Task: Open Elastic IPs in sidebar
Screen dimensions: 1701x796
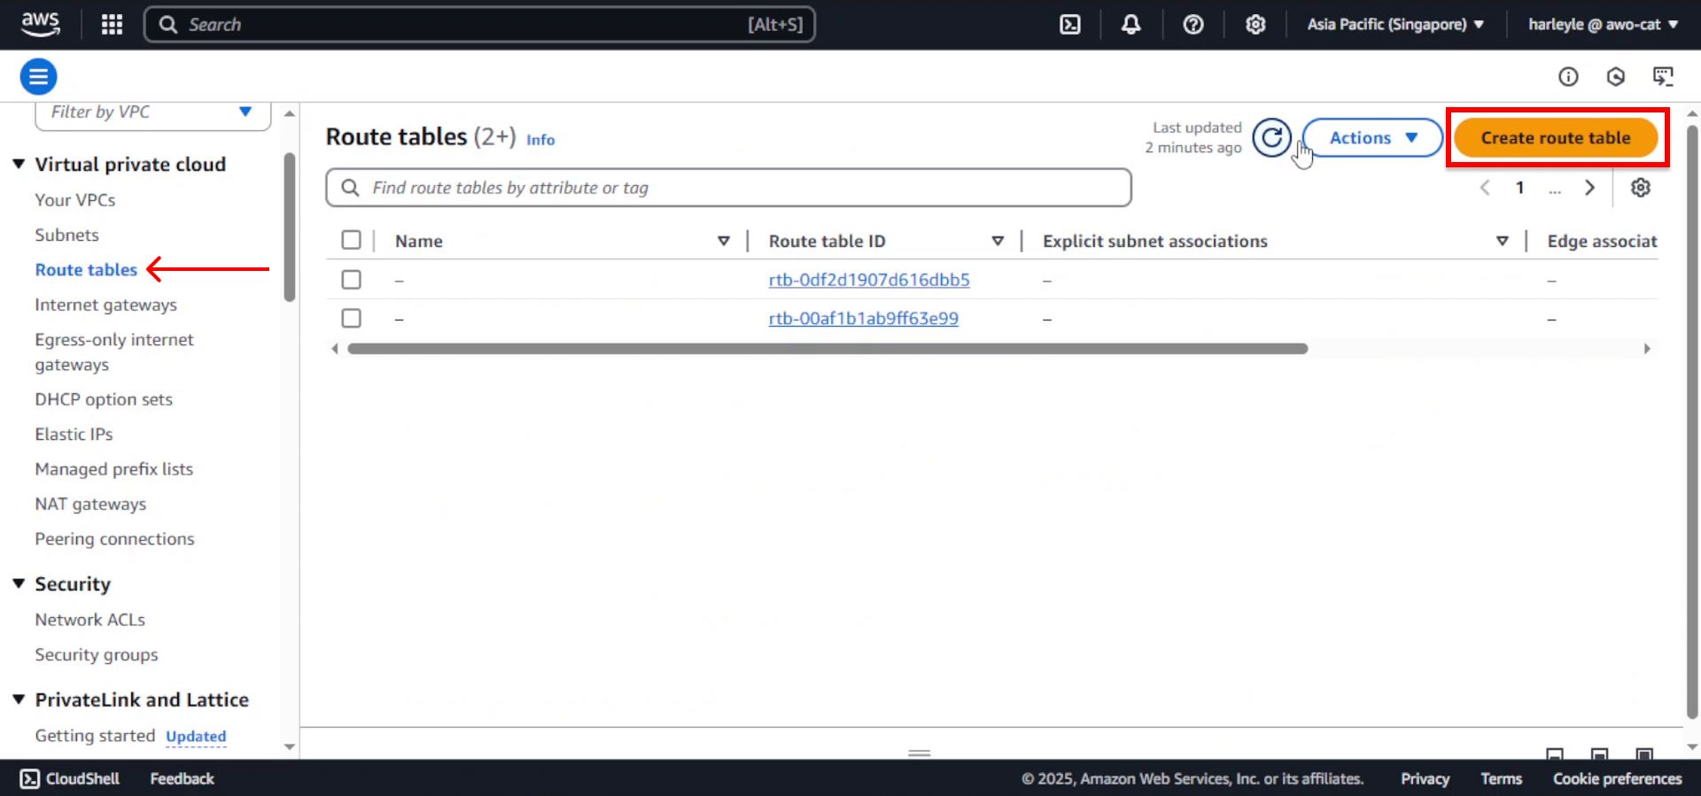Action: pyautogui.click(x=74, y=434)
